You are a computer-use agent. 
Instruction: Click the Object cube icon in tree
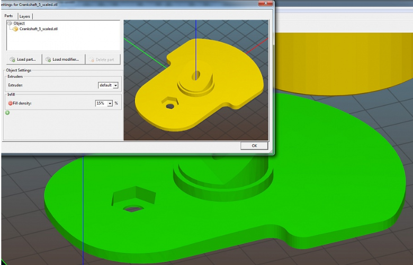pos(10,23)
